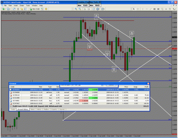Click the London clock display
This screenshot has width=178, height=138.
pyautogui.click(x=83, y=4)
